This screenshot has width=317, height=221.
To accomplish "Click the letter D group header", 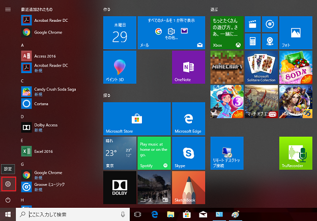I will tap(22, 117).
